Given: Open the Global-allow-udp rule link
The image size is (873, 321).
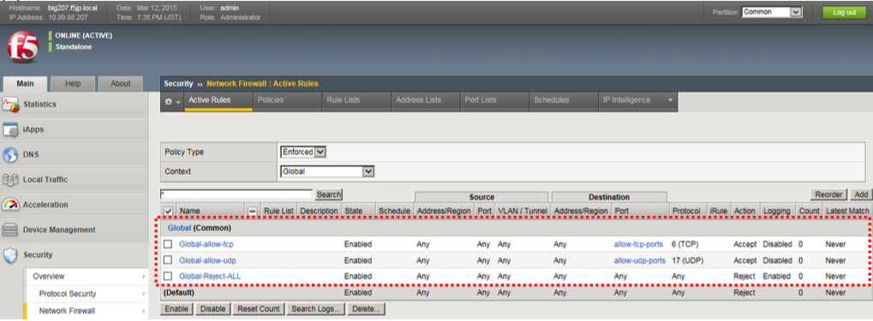Looking at the screenshot, I should point(206,260).
